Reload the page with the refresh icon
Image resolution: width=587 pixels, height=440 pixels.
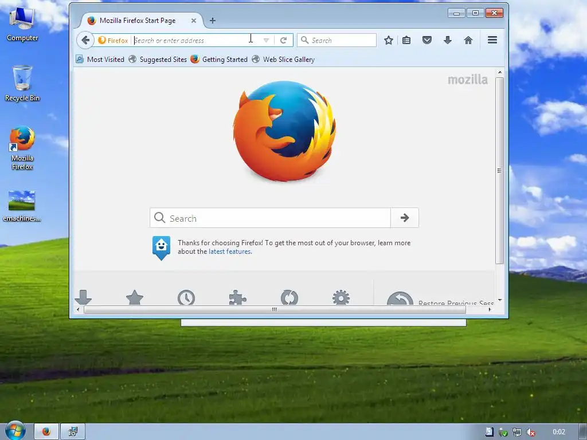pos(283,40)
